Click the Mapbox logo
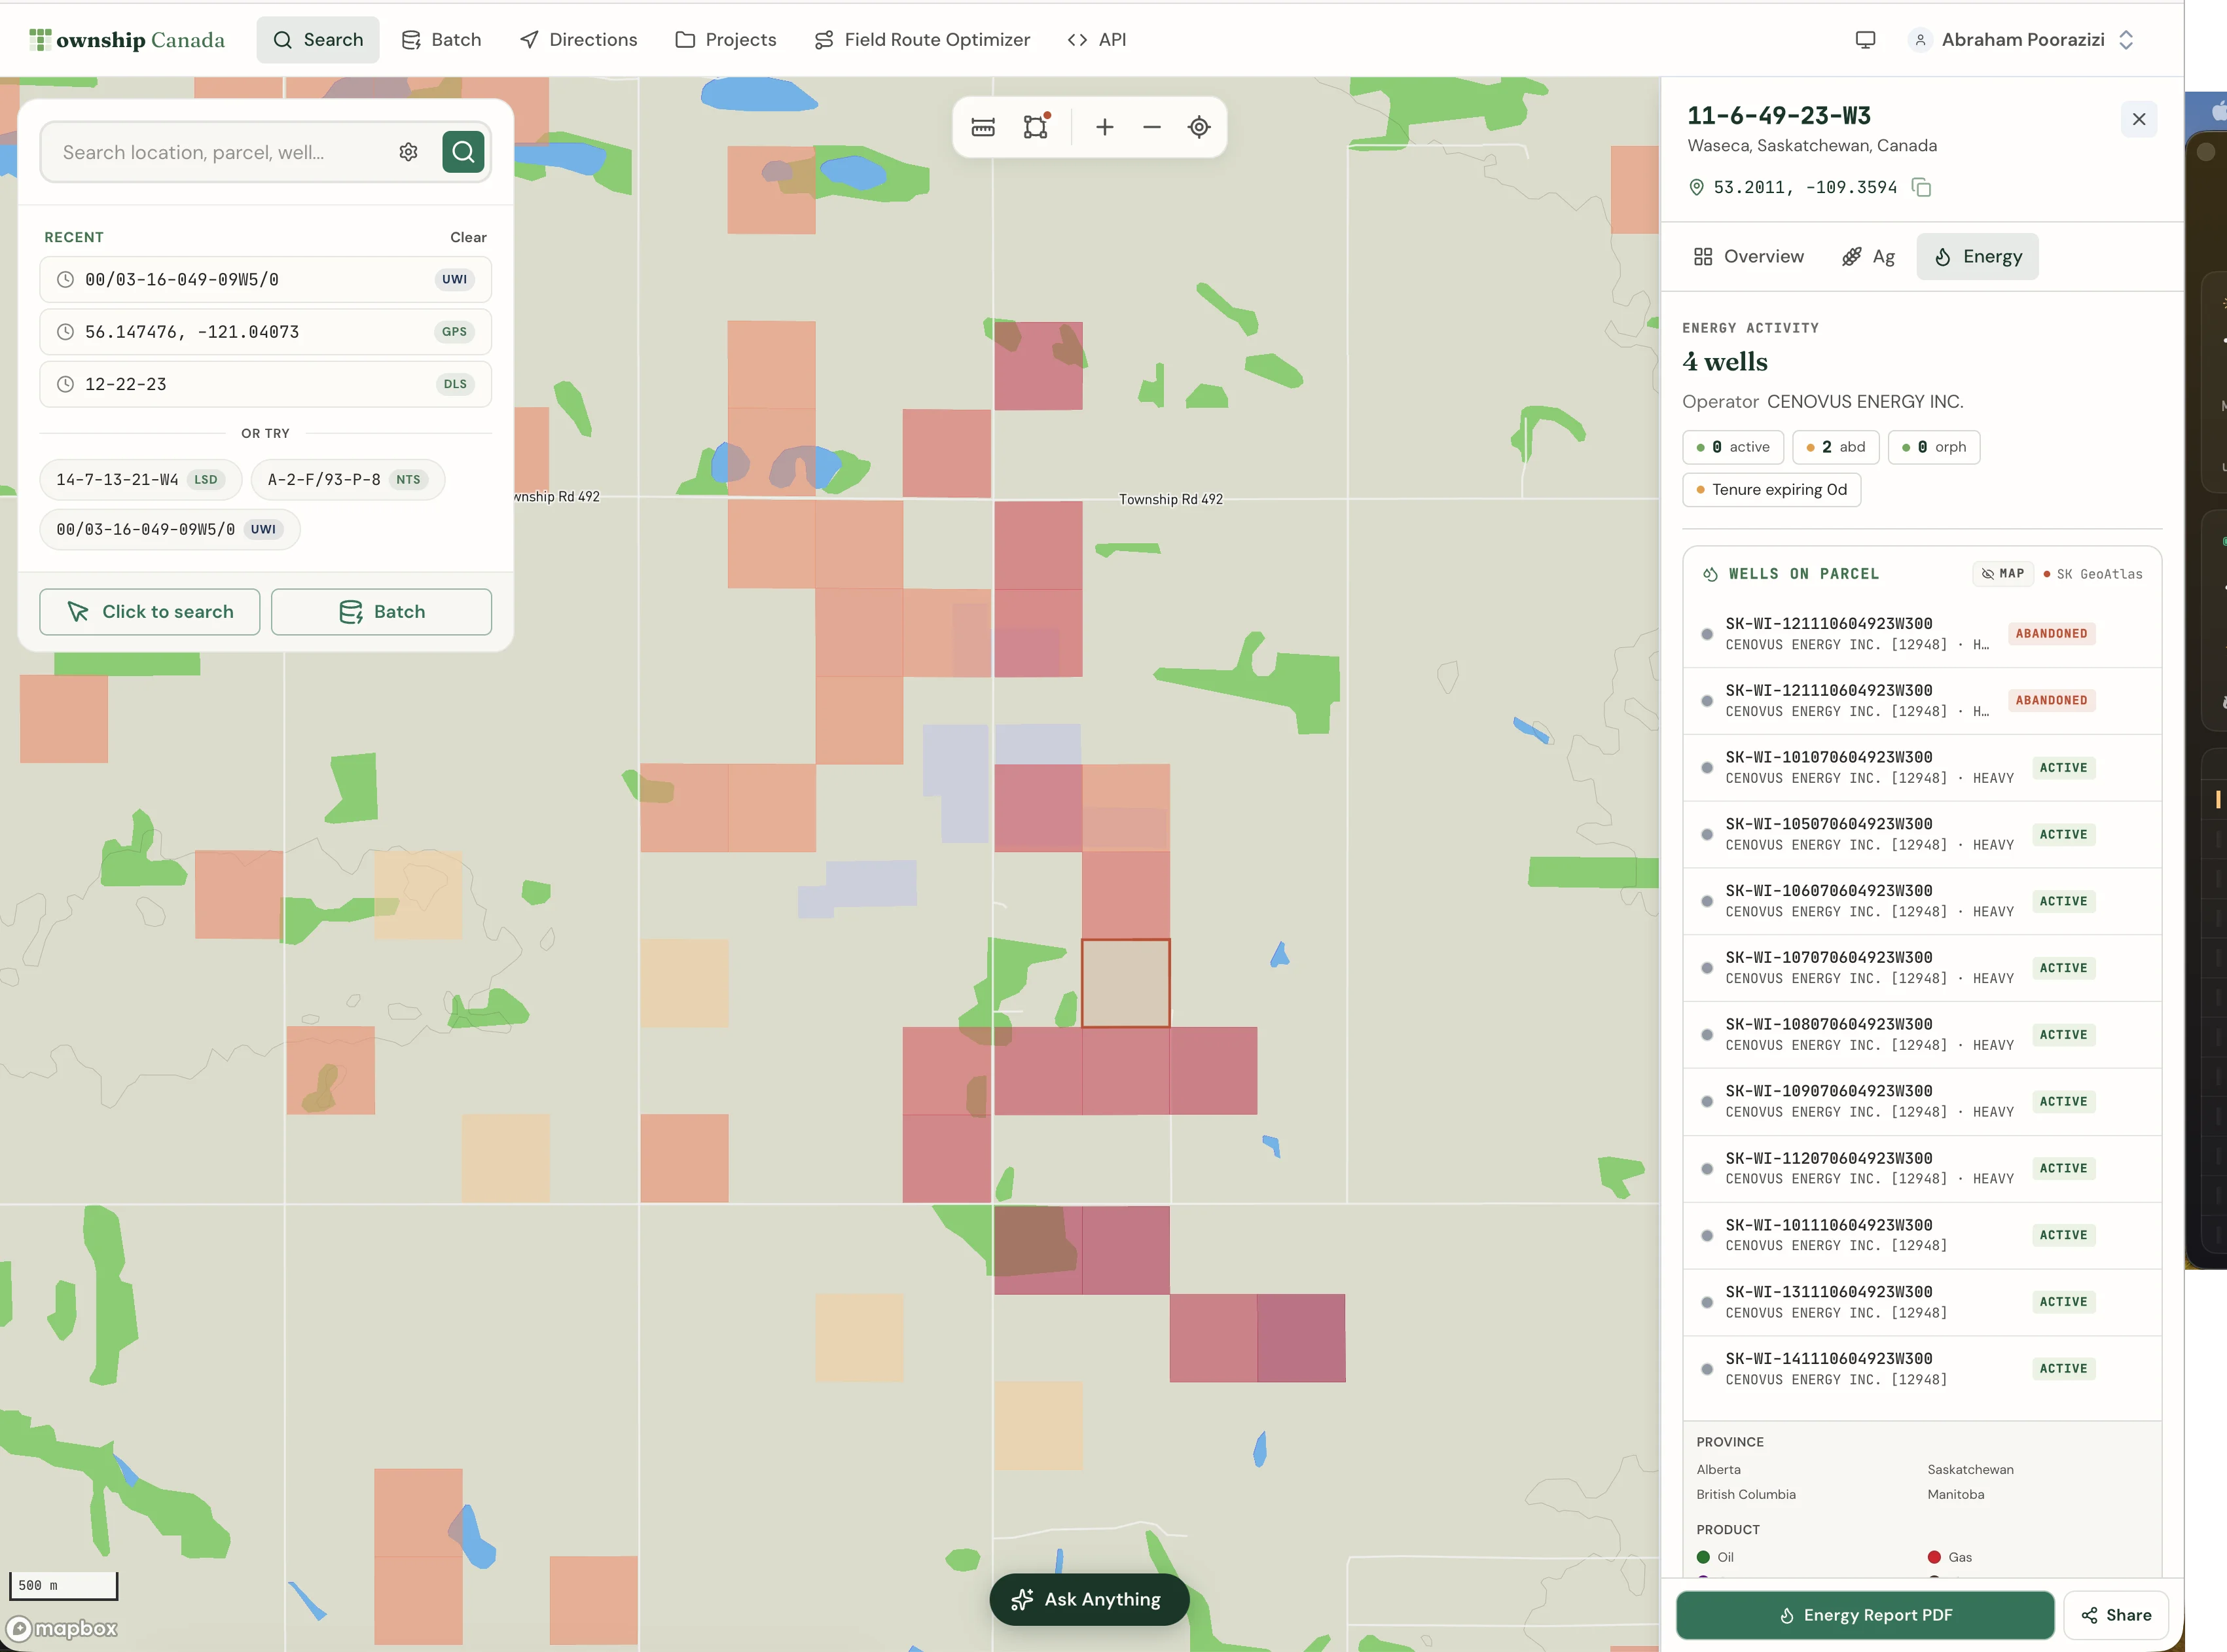Image resolution: width=2227 pixels, height=1652 pixels. pyautogui.click(x=62, y=1628)
